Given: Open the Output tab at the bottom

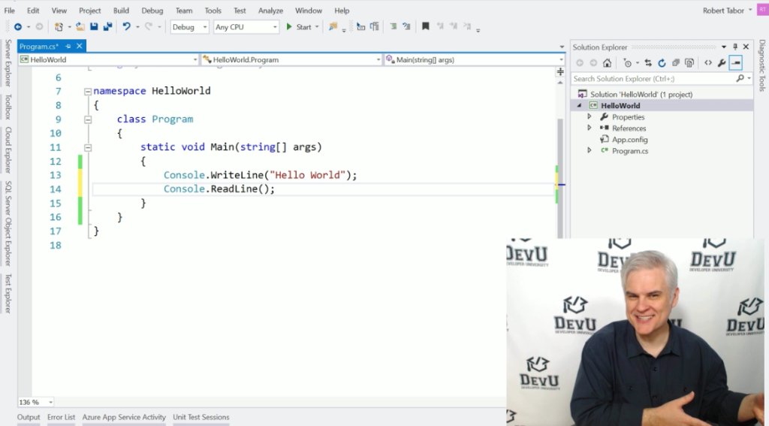Looking at the screenshot, I should tap(29, 417).
